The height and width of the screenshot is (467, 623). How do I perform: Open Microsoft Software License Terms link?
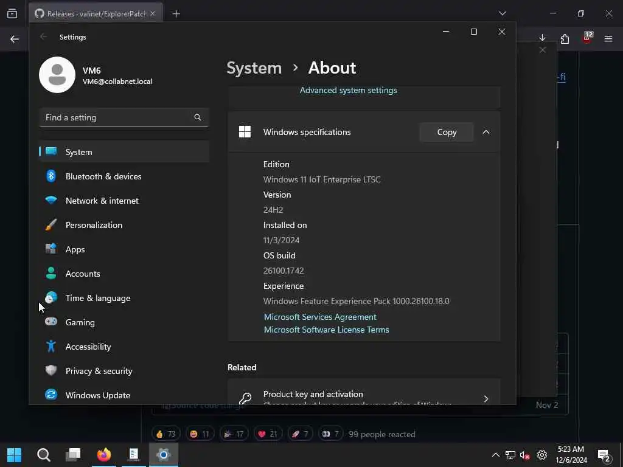(x=327, y=330)
